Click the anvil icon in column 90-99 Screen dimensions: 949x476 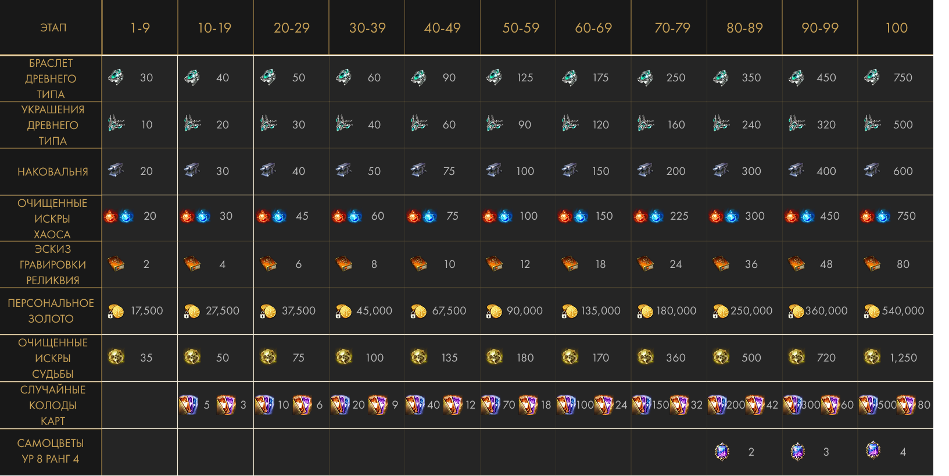pos(797,170)
